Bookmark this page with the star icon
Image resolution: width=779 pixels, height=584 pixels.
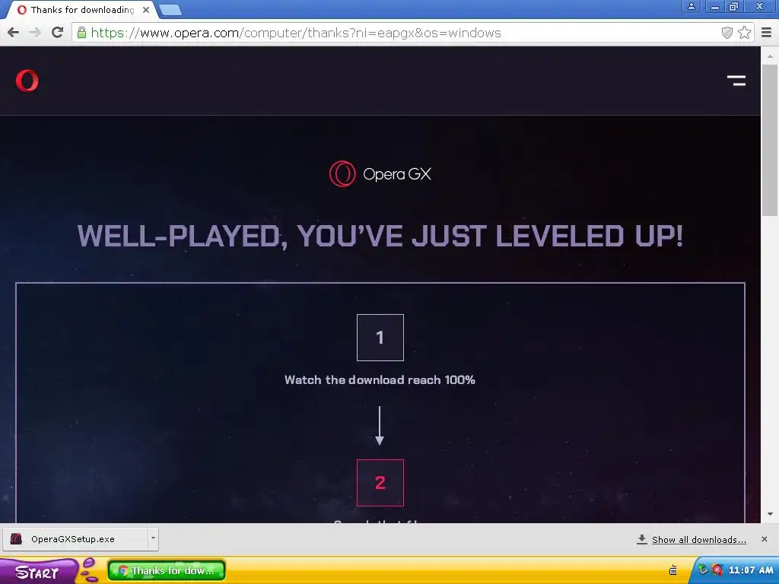pyautogui.click(x=744, y=33)
